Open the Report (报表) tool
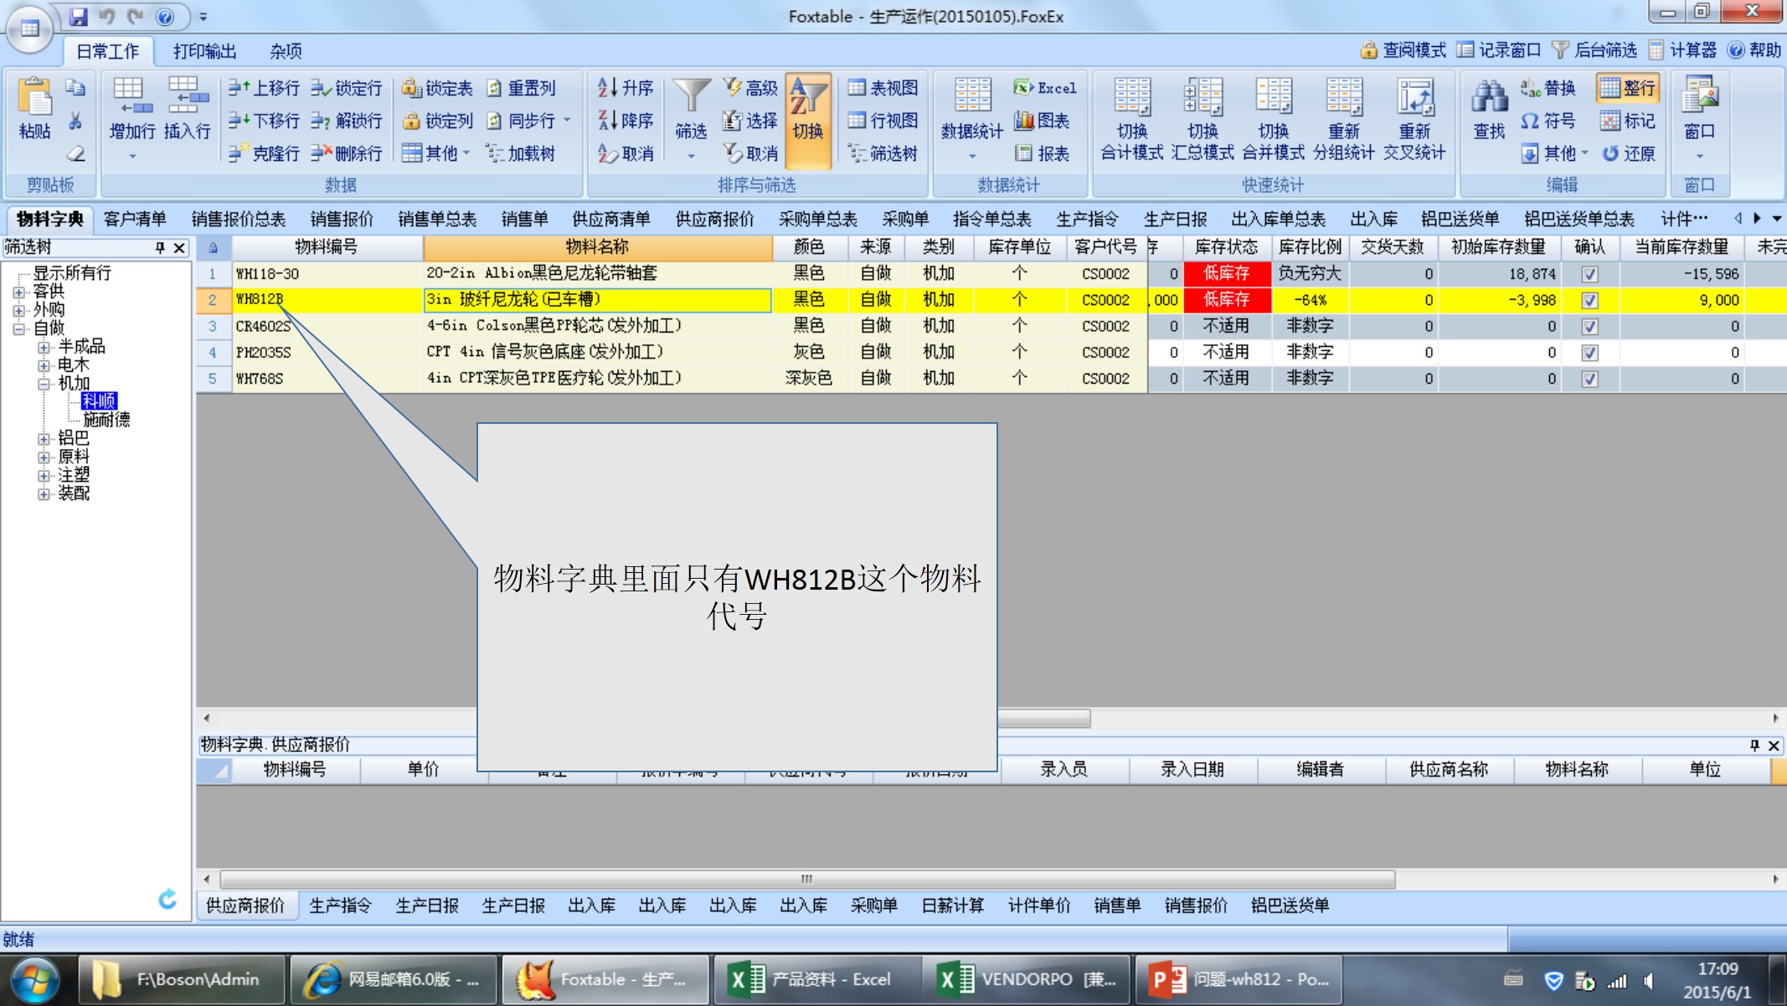 1042,153
